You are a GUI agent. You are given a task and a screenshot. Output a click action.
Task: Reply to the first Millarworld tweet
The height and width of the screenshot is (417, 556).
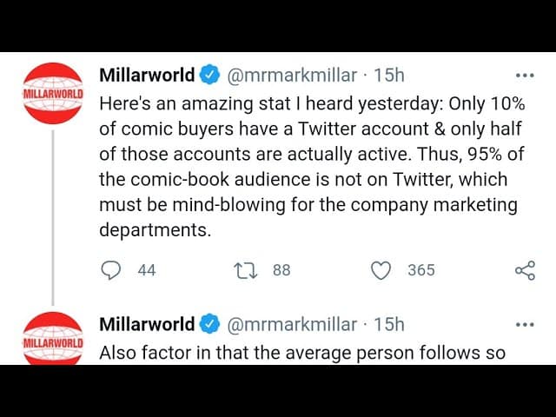pos(110,270)
